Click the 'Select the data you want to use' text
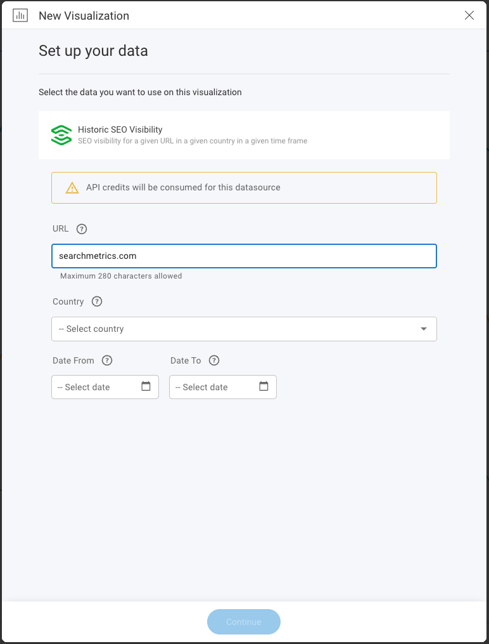 click(140, 92)
